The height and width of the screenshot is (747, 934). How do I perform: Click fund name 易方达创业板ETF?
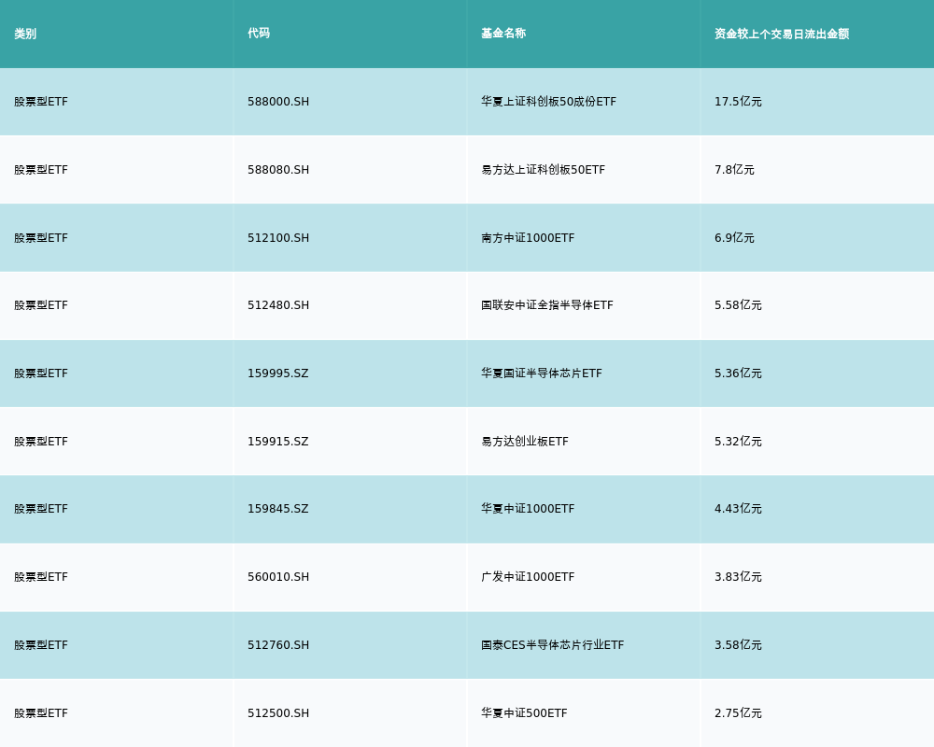(525, 442)
